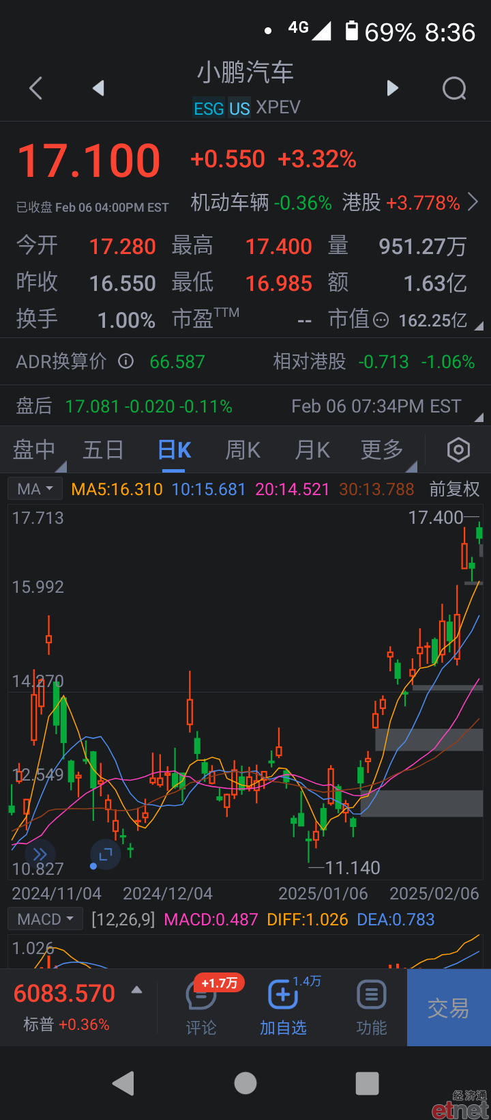Expand quote details corner triangle
Image resolution: width=491 pixels, height=1120 pixels.
tap(479, 326)
